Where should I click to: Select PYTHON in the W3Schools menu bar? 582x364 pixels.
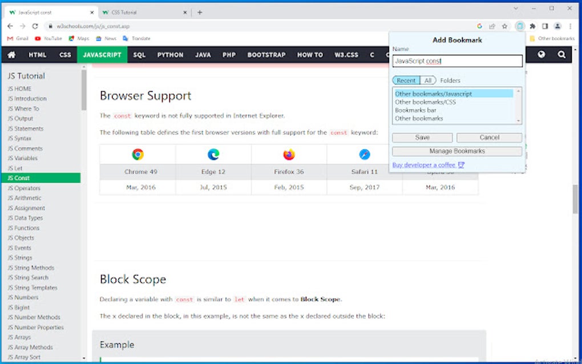pyautogui.click(x=169, y=55)
